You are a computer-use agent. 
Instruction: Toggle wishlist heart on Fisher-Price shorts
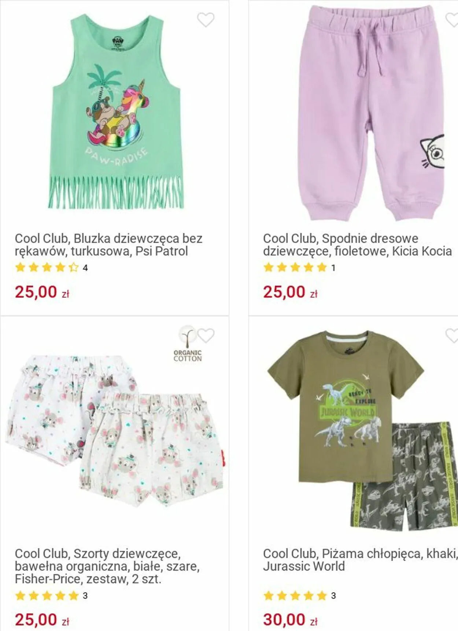coord(206,335)
